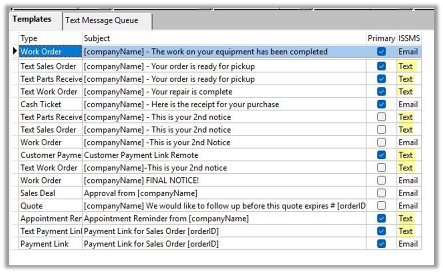Uncheck Primary for Customer Payment Link Remote
443x273 pixels.
(382, 155)
